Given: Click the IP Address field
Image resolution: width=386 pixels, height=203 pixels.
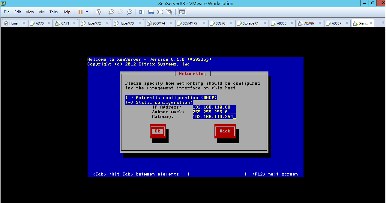Looking at the screenshot, I should tap(214, 107).
